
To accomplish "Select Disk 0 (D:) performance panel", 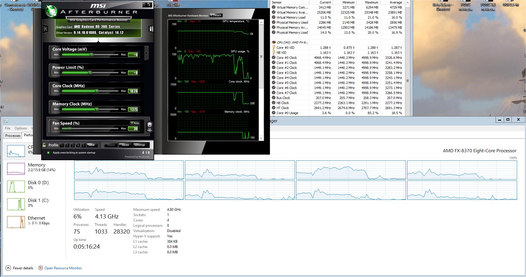I will pos(34,186).
